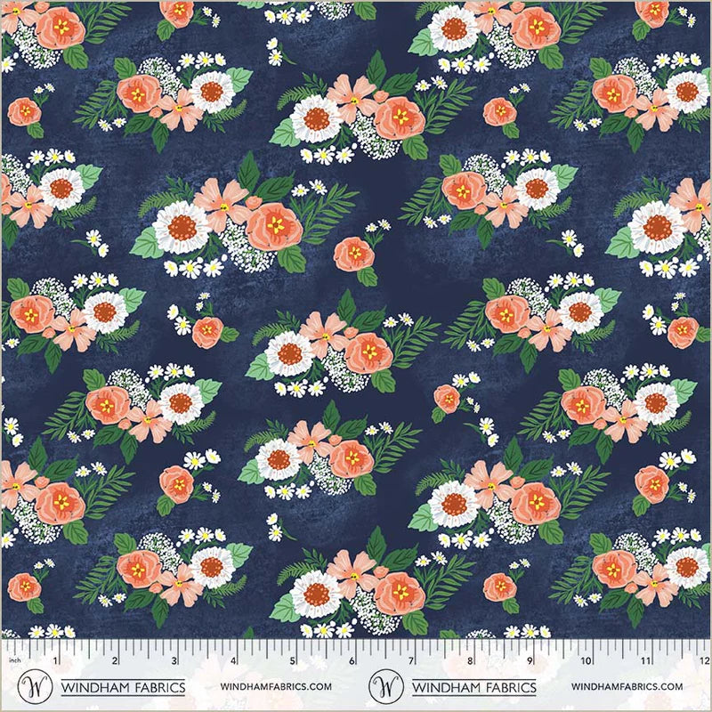Viewport: 712px width, 712px height.
Task: Expand the ruler strip at the bottom
Action: 356,663
